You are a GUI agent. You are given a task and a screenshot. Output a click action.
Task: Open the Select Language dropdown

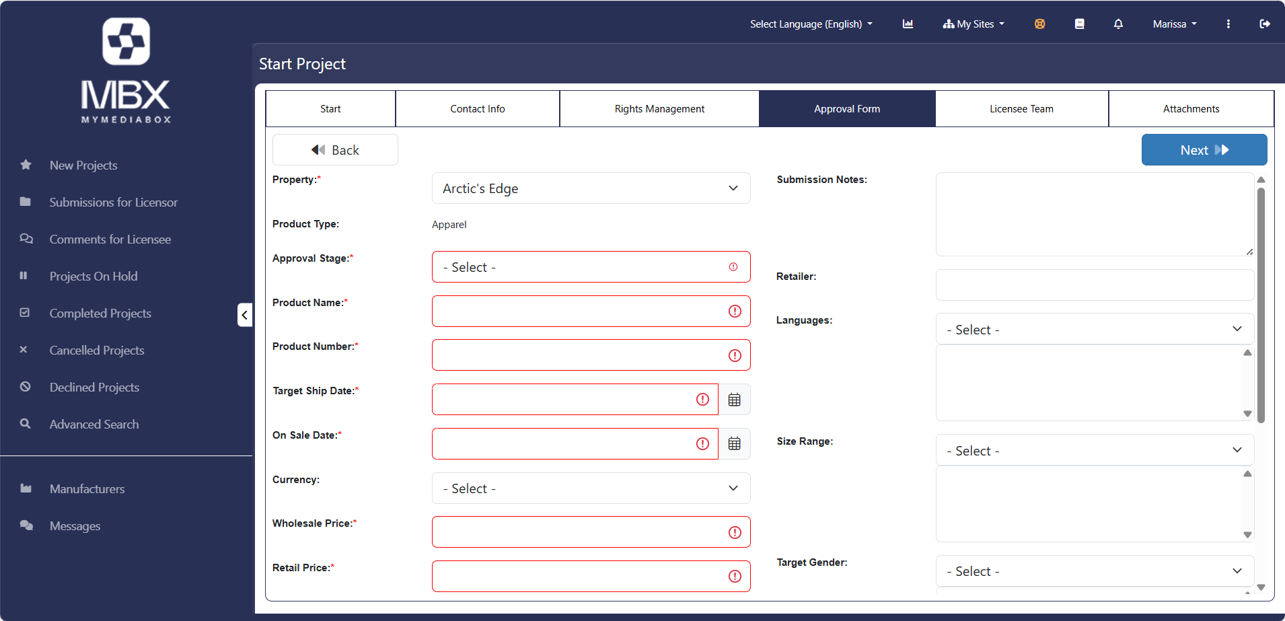pos(811,24)
